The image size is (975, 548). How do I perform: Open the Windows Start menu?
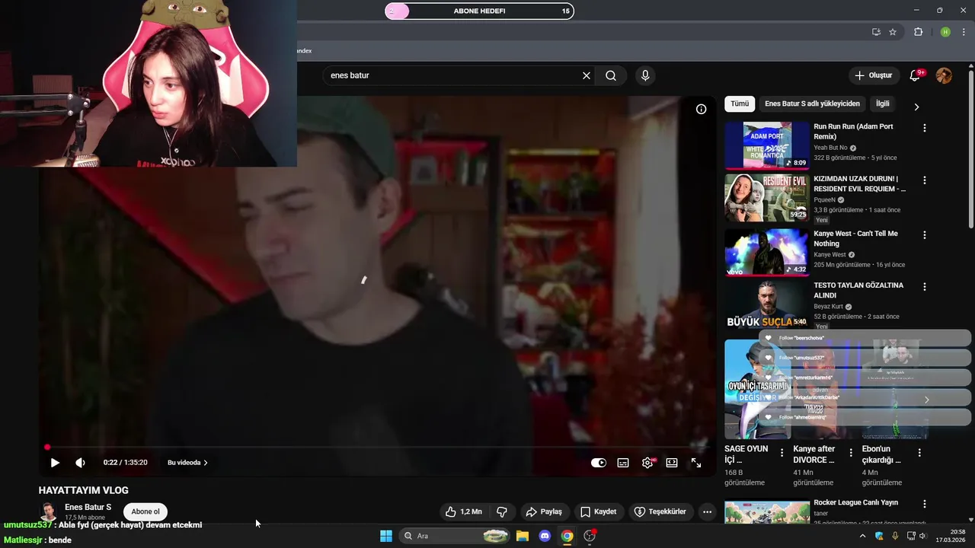pos(386,536)
